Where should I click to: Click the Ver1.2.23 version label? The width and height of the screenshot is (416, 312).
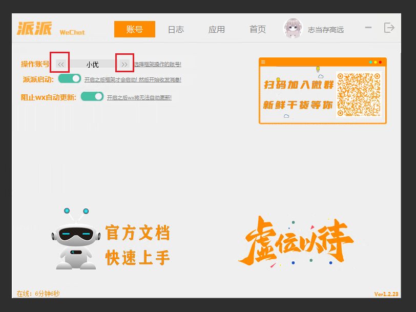point(386,294)
